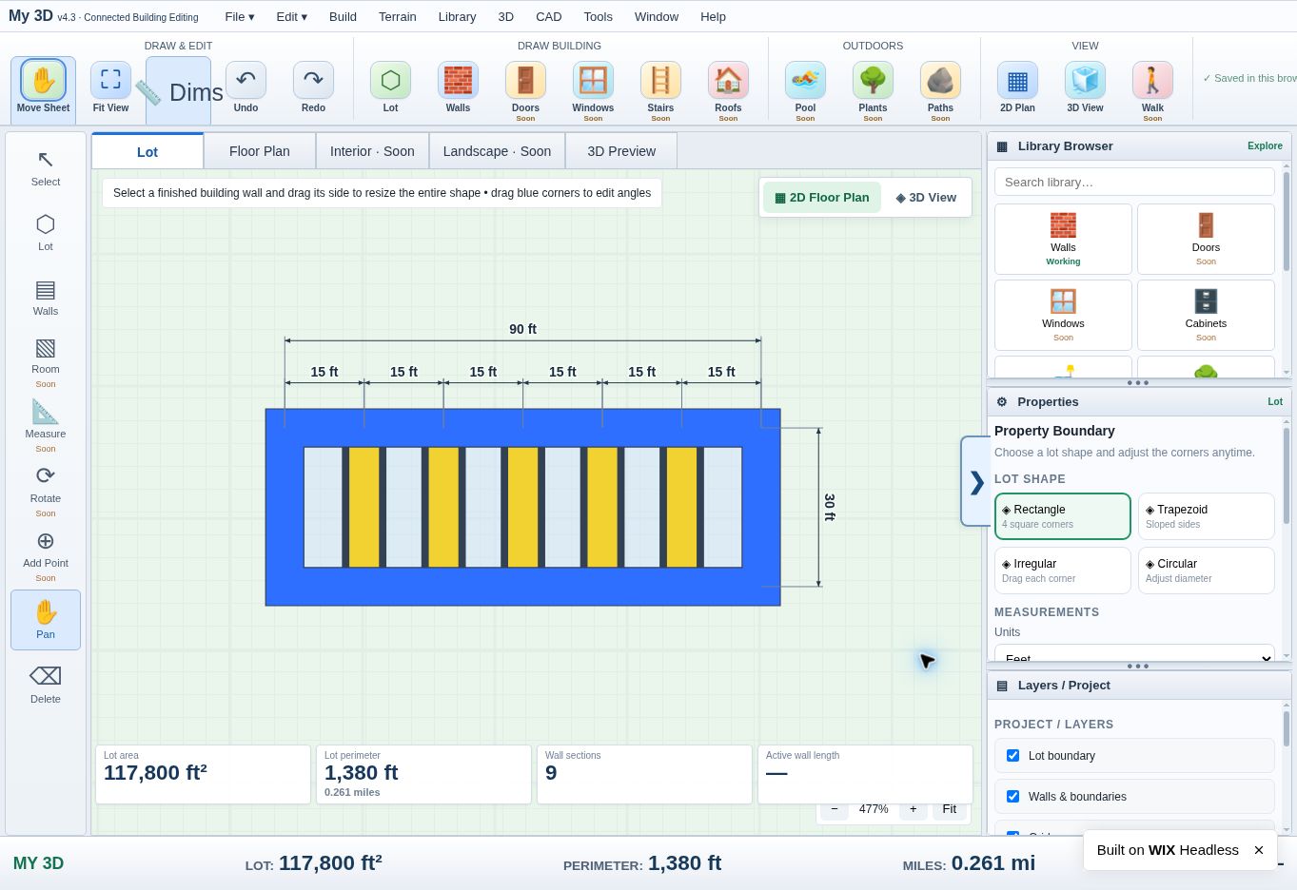
Task: Click the Windows toolbar icon
Action: pos(593,89)
